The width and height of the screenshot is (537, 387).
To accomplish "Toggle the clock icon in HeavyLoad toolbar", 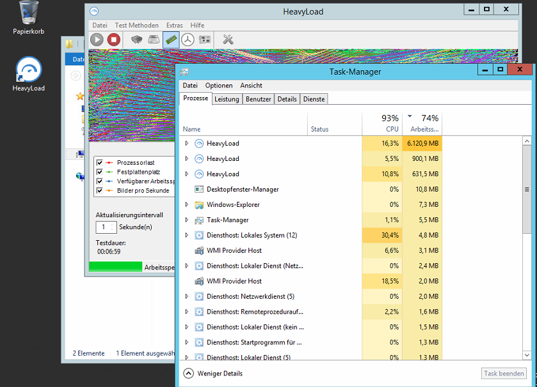I will click(x=188, y=40).
